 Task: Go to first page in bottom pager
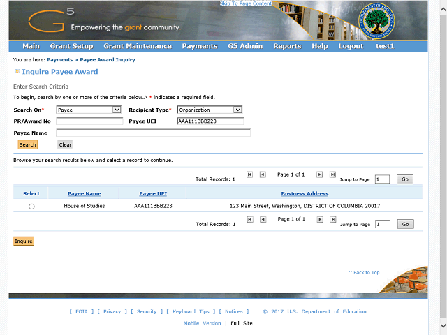[x=250, y=219]
